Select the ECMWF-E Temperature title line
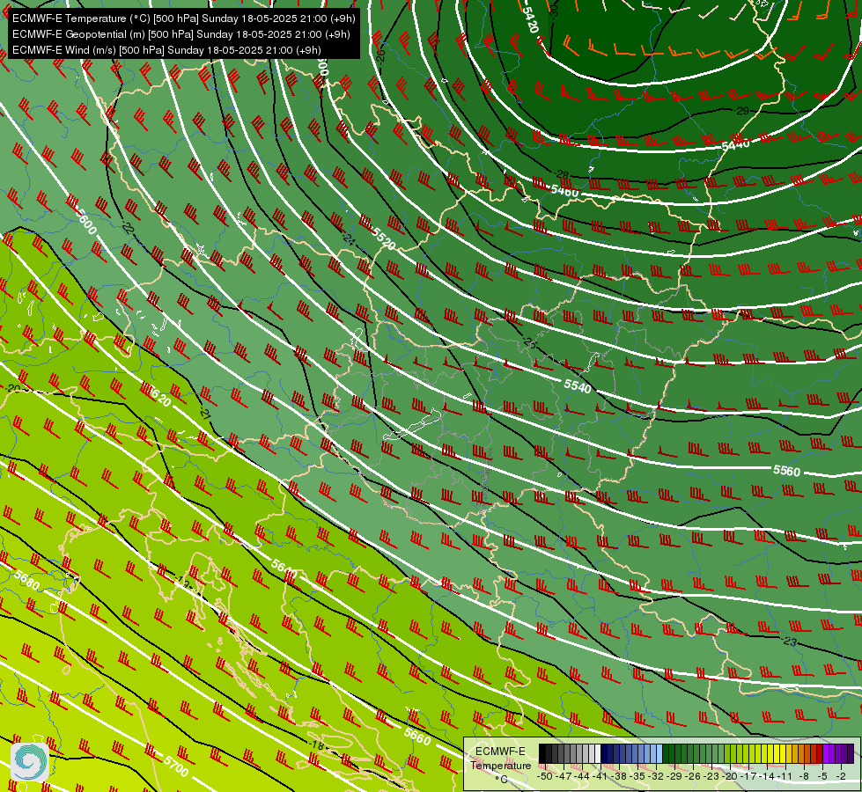Screen dimensions: 862x792 [x=184, y=18]
